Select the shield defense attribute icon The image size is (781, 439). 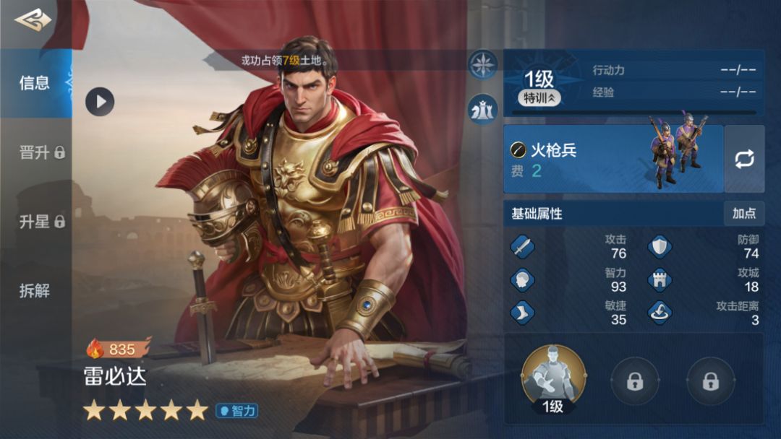(x=660, y=247)
